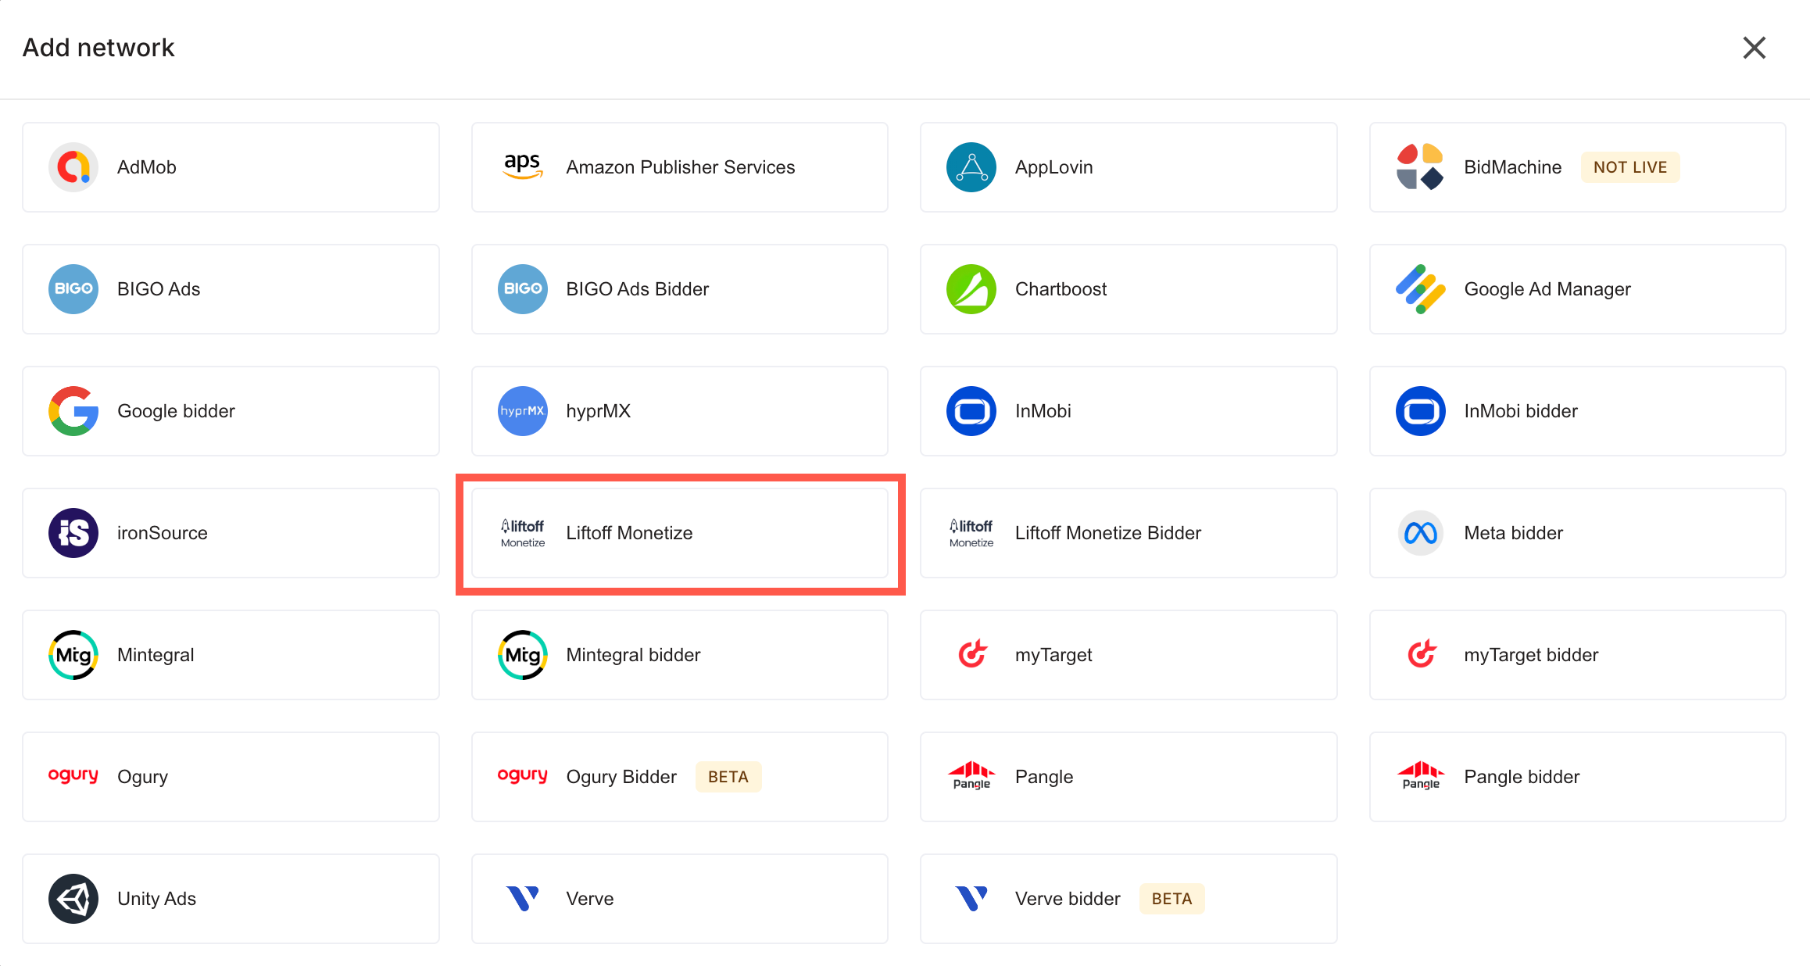
Task: Click the AppLovin logo icon
Action: point(971,167)
